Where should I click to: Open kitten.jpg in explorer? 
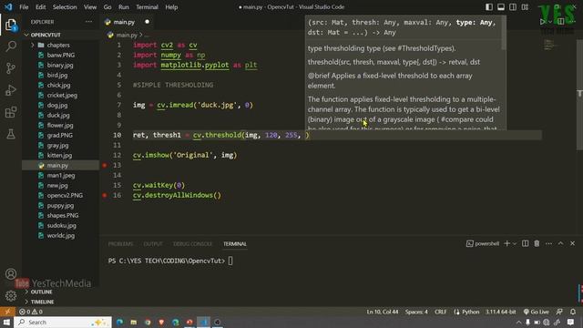[x=59, y=156]
